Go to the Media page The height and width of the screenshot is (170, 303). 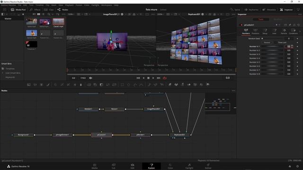tap(95, 166)
